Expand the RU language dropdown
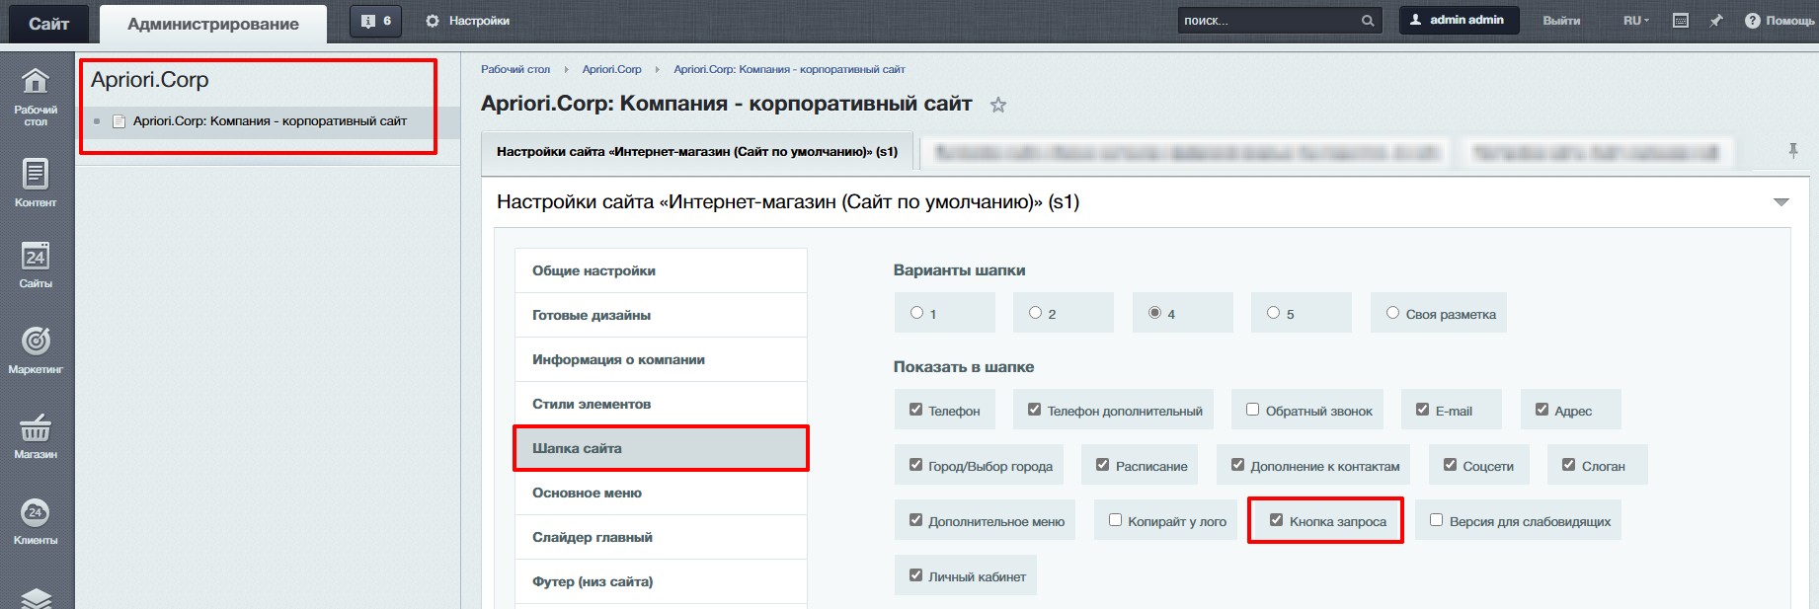 [x=1635, y=21]
